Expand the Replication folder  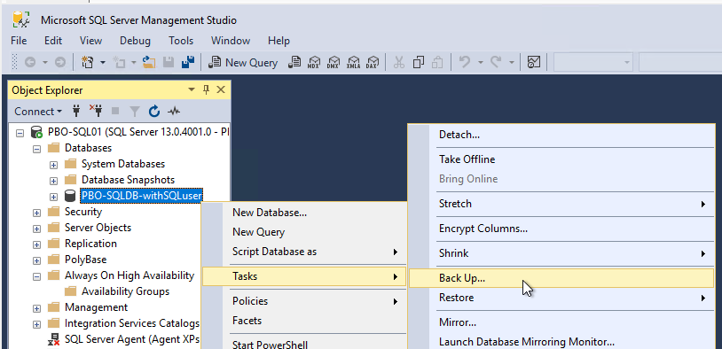click(37, 244)
